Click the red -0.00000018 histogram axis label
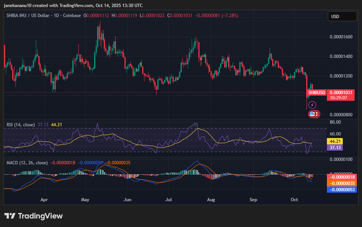This screenshot has height=227, width=362. coord(341,177)
